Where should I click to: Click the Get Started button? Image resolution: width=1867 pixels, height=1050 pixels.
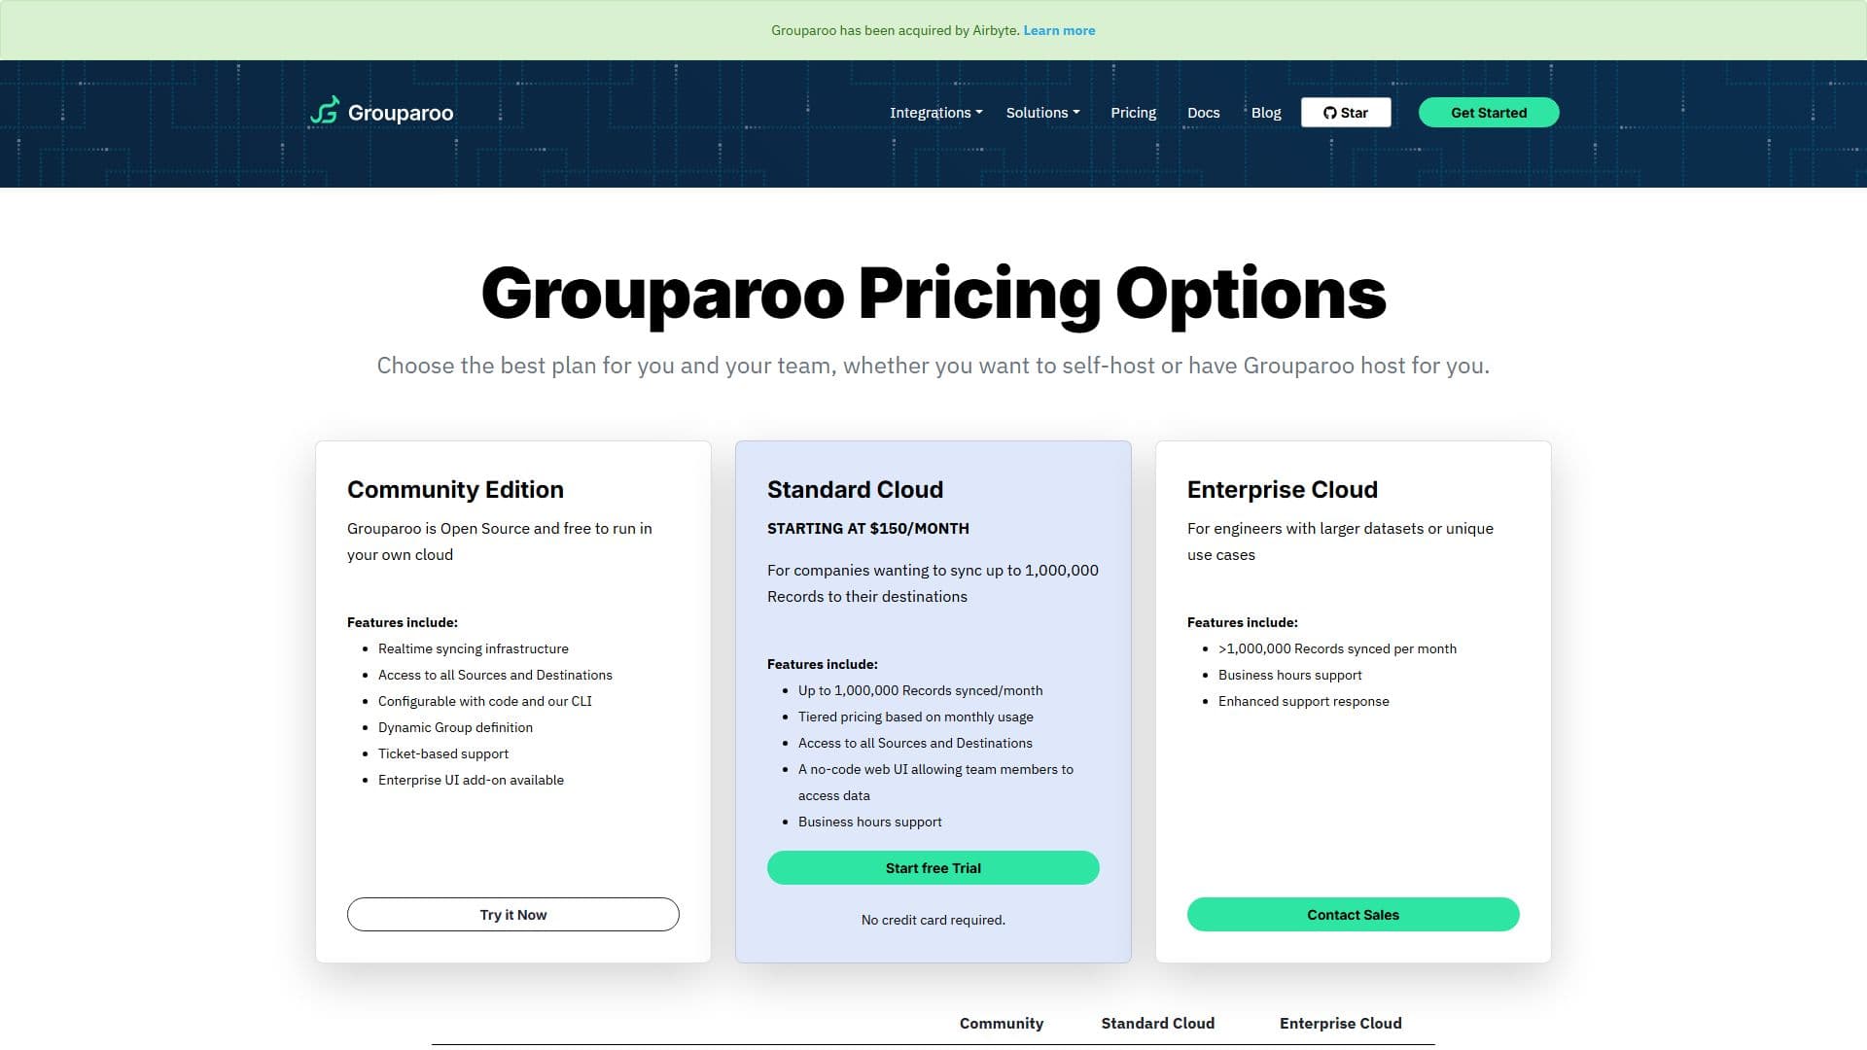tap(1489, 113)
